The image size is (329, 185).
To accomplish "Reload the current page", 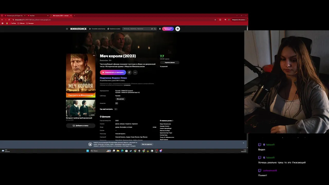I will tap(9, 20).
